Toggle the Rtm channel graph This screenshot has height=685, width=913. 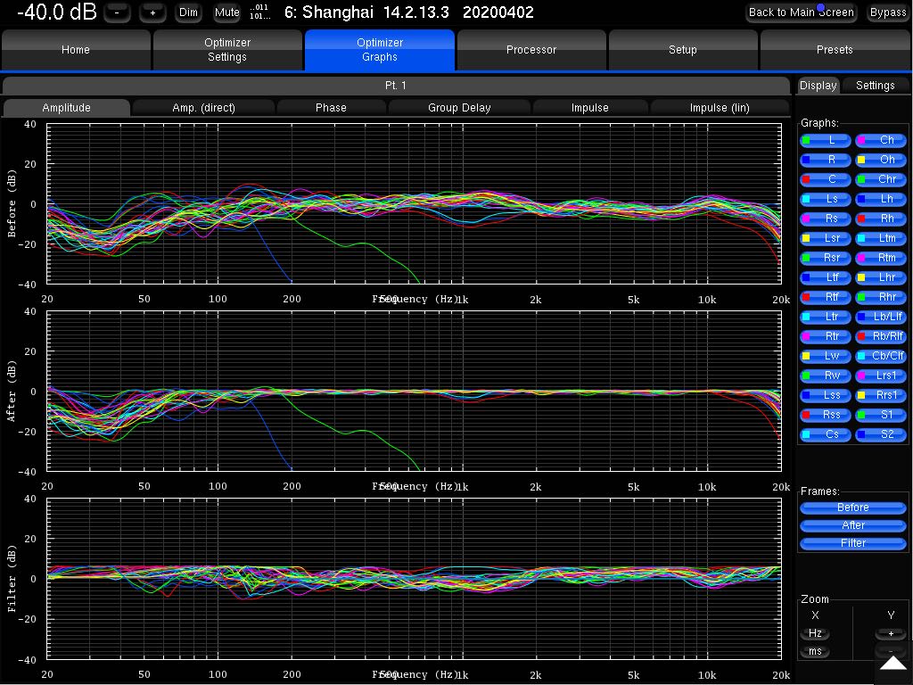click(x=881, y=258)
